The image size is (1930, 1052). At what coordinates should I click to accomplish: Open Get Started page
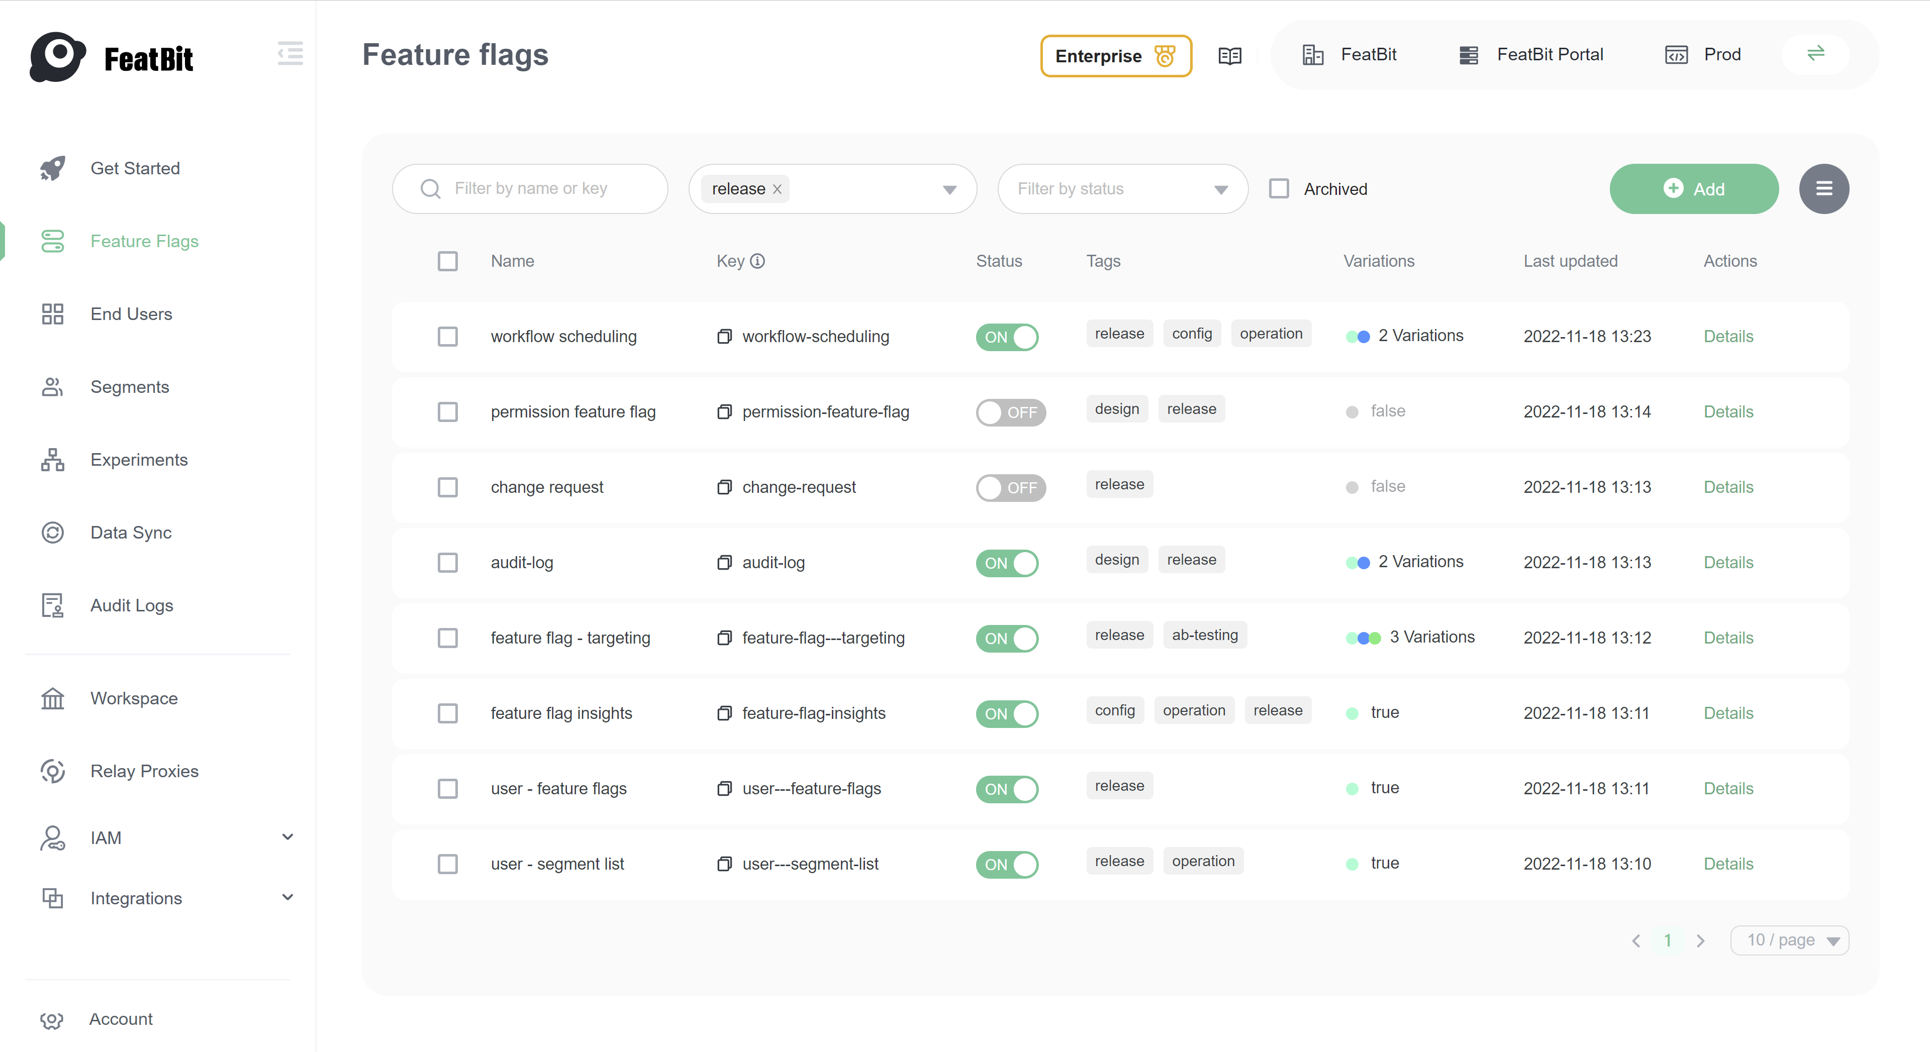tap(135, 168)
